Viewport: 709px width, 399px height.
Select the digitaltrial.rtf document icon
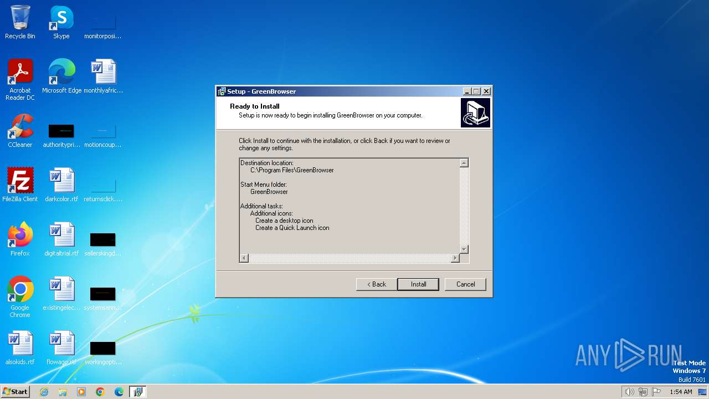click(61, 239)
